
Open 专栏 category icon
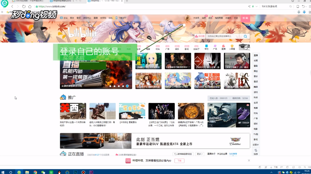206,47
